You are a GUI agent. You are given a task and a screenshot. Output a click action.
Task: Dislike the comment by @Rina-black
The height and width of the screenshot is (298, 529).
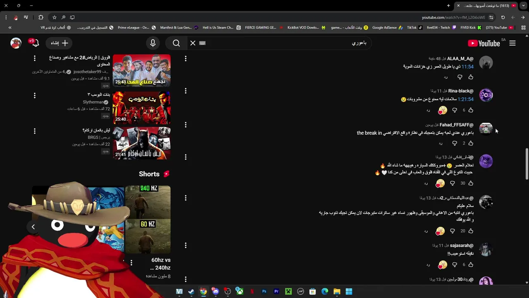coord(455,110)
